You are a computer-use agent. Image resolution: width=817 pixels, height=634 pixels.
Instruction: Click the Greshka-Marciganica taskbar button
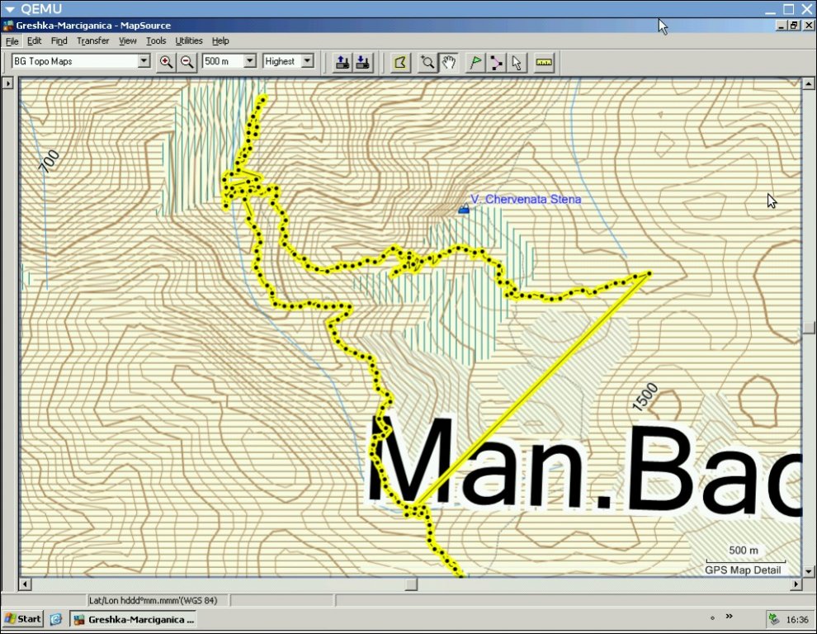coord(134,619)
